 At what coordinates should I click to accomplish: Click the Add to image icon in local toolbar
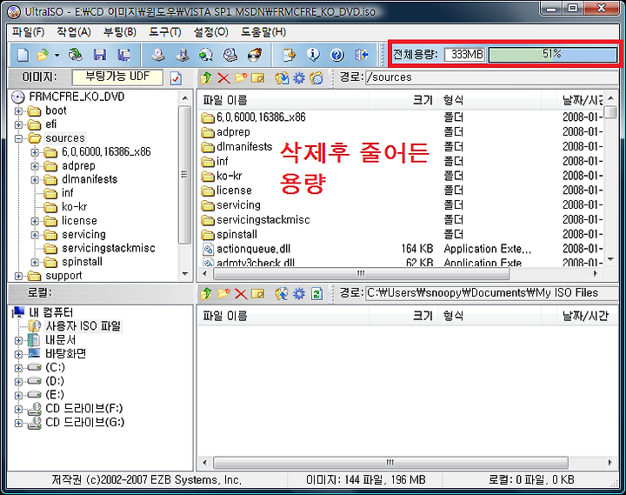point(282,294)
